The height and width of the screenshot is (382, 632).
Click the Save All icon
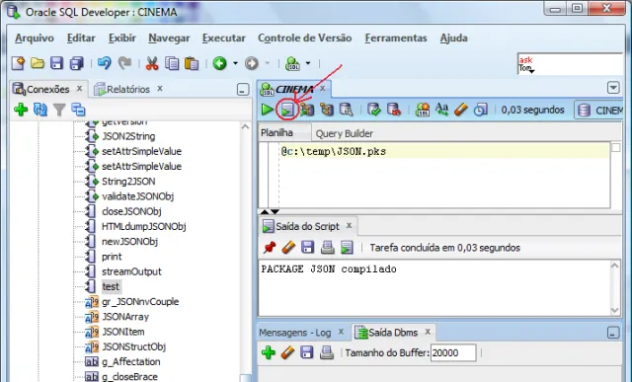click(76, 63)
